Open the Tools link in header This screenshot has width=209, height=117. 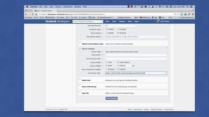coord(114,21)
